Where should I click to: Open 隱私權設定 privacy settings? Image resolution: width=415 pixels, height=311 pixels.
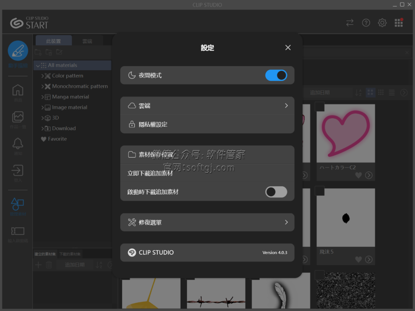click(207, 124)
